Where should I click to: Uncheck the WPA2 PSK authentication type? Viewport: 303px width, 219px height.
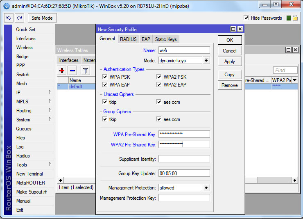[x=159, y=77]
